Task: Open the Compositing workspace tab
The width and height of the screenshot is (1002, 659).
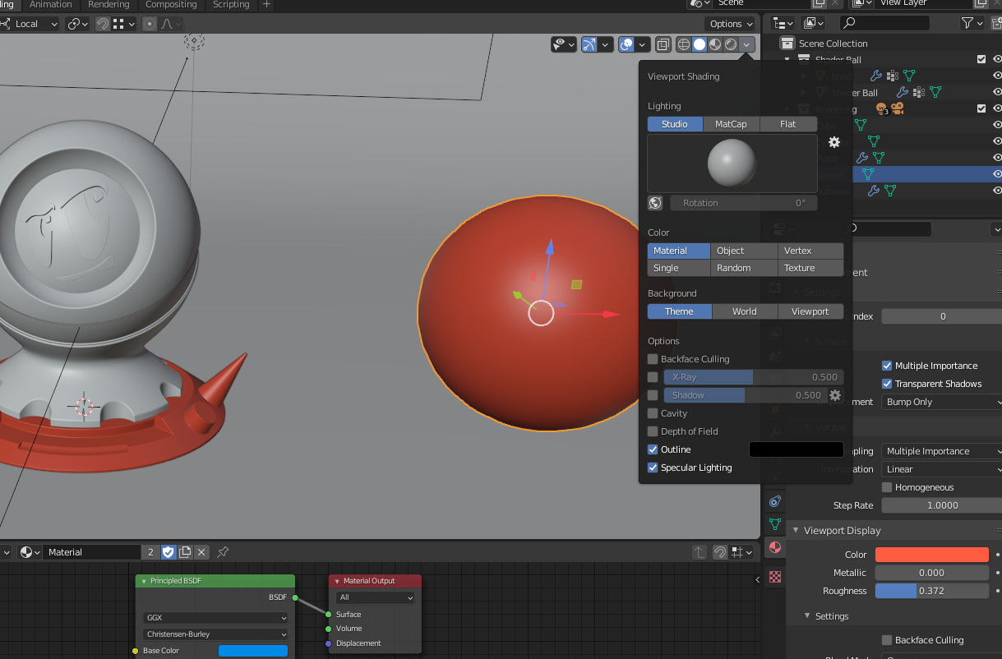Action: click(x=171, y=5)
